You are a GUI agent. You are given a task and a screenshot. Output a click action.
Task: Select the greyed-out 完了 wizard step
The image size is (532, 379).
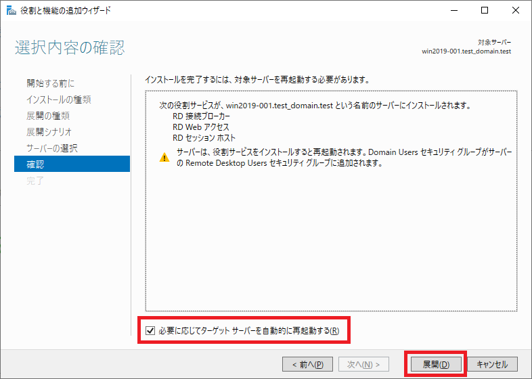[35, 181]
